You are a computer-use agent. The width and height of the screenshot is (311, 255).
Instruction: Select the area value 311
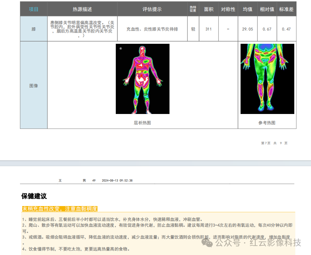coord(208,29)
